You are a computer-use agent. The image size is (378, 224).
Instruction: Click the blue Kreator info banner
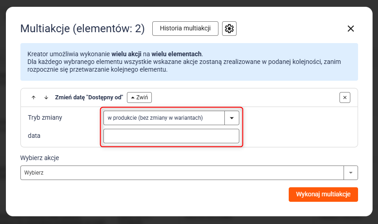189,62
